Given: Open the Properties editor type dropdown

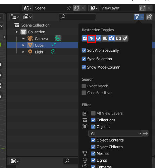Looking at the screenshot, I should [15, 161].
